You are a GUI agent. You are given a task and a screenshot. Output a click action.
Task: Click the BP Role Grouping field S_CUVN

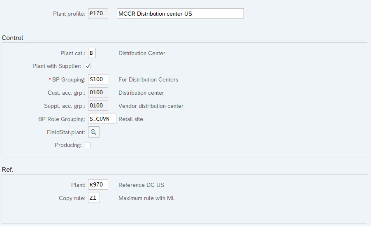click(x=102, y=119)
